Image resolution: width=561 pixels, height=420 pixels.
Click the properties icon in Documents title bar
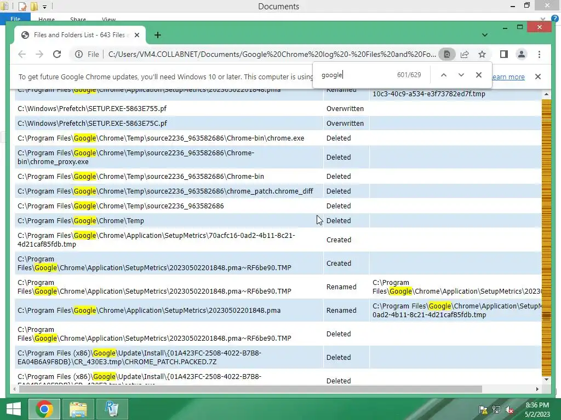click(22, 6)
